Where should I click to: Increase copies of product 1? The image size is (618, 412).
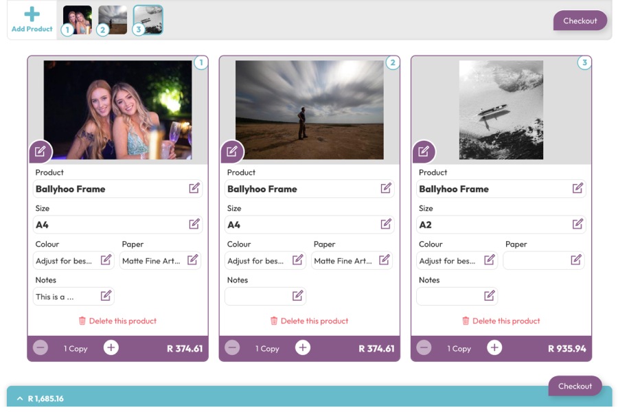111,347
